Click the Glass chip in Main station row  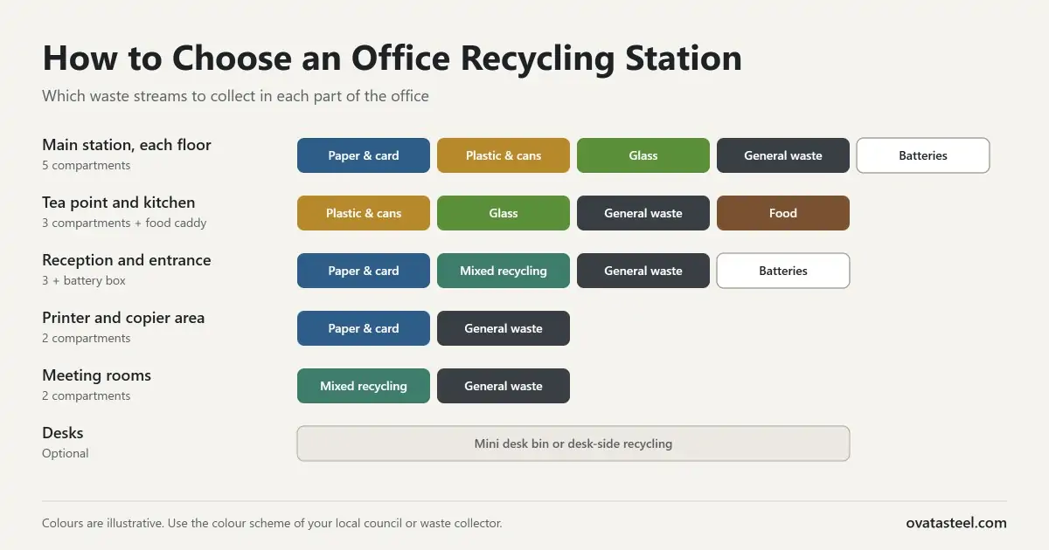643,155
